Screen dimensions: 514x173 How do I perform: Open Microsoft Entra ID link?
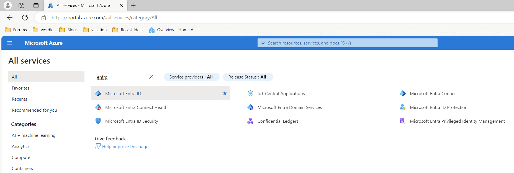point(123,93)
